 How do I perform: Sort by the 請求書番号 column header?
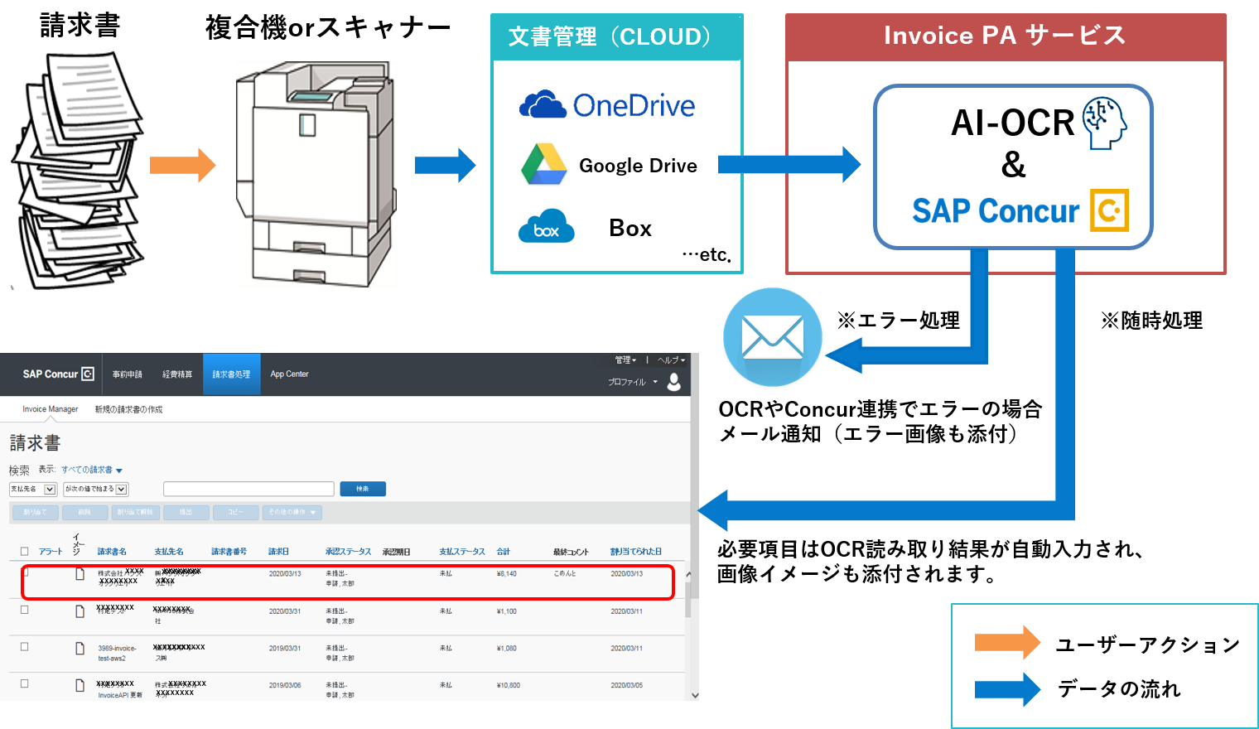tap(229, 552)
